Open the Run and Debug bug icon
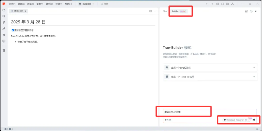Viewport: 262px width, 131px height. 4,35
